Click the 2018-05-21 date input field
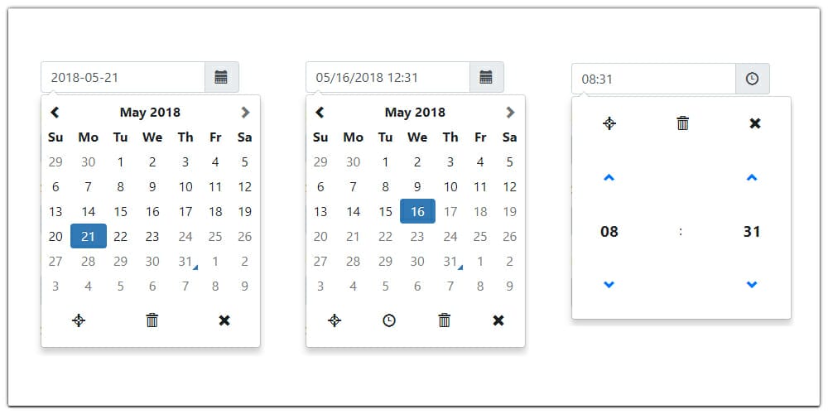 [x=123, y=77]
